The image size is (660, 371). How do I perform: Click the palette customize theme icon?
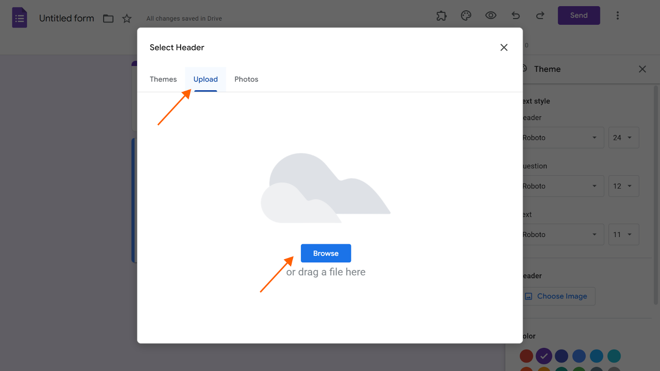466,16
